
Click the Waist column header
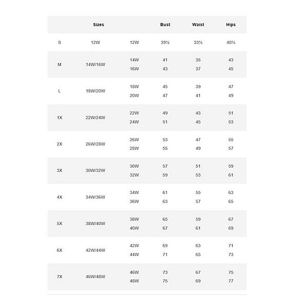click(198, 25)
